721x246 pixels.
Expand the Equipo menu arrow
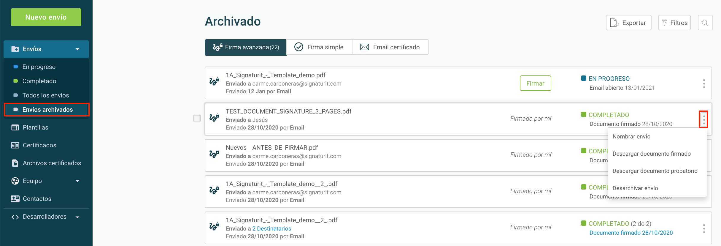[77, 181]
